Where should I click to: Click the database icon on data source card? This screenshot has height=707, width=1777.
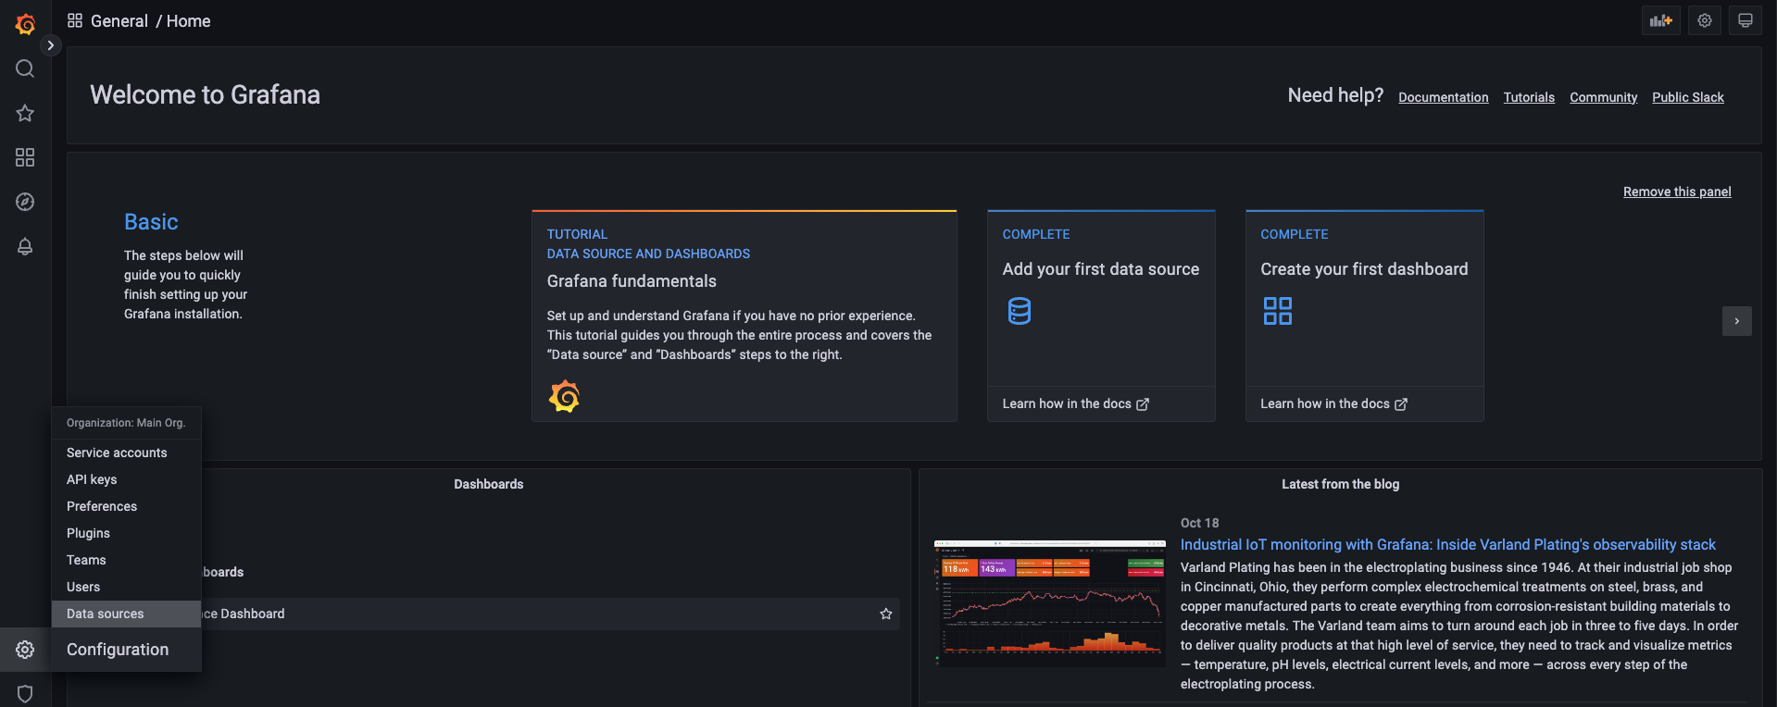point(1019,311)
